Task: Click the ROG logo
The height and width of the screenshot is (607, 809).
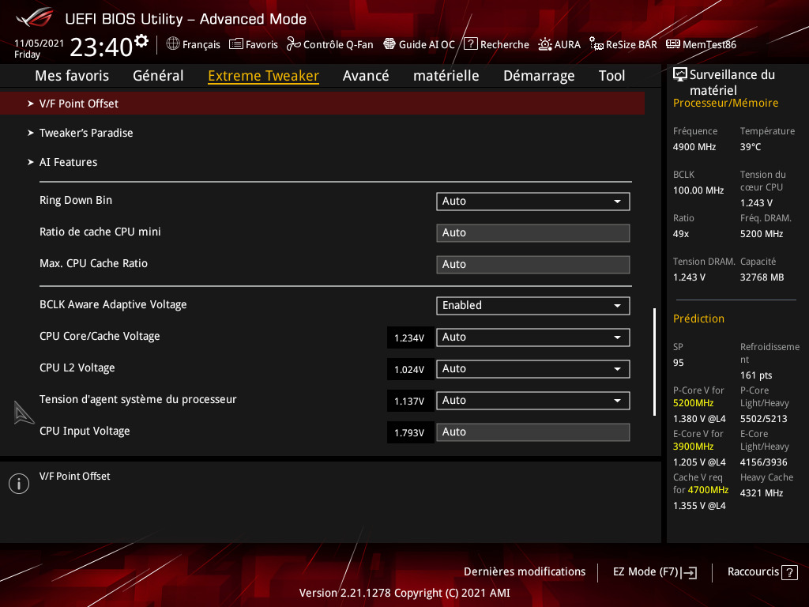Action: tap(34, 18)
